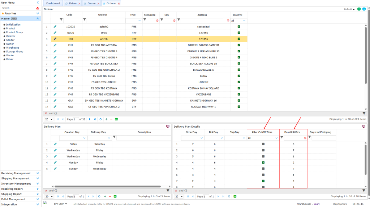
Task: Open Warehouse in the Master Data tree
Action: [x=13, y=48]
